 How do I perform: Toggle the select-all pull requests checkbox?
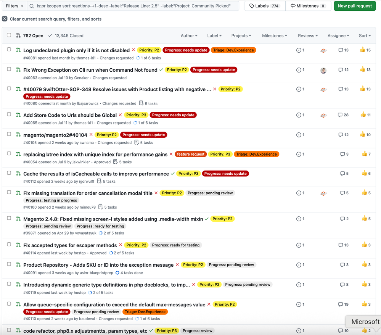(9, 35)
